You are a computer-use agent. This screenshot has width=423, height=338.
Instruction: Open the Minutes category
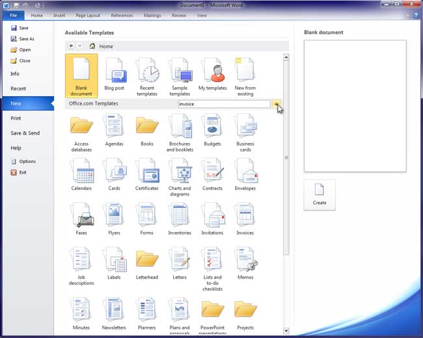click(81, 314)
